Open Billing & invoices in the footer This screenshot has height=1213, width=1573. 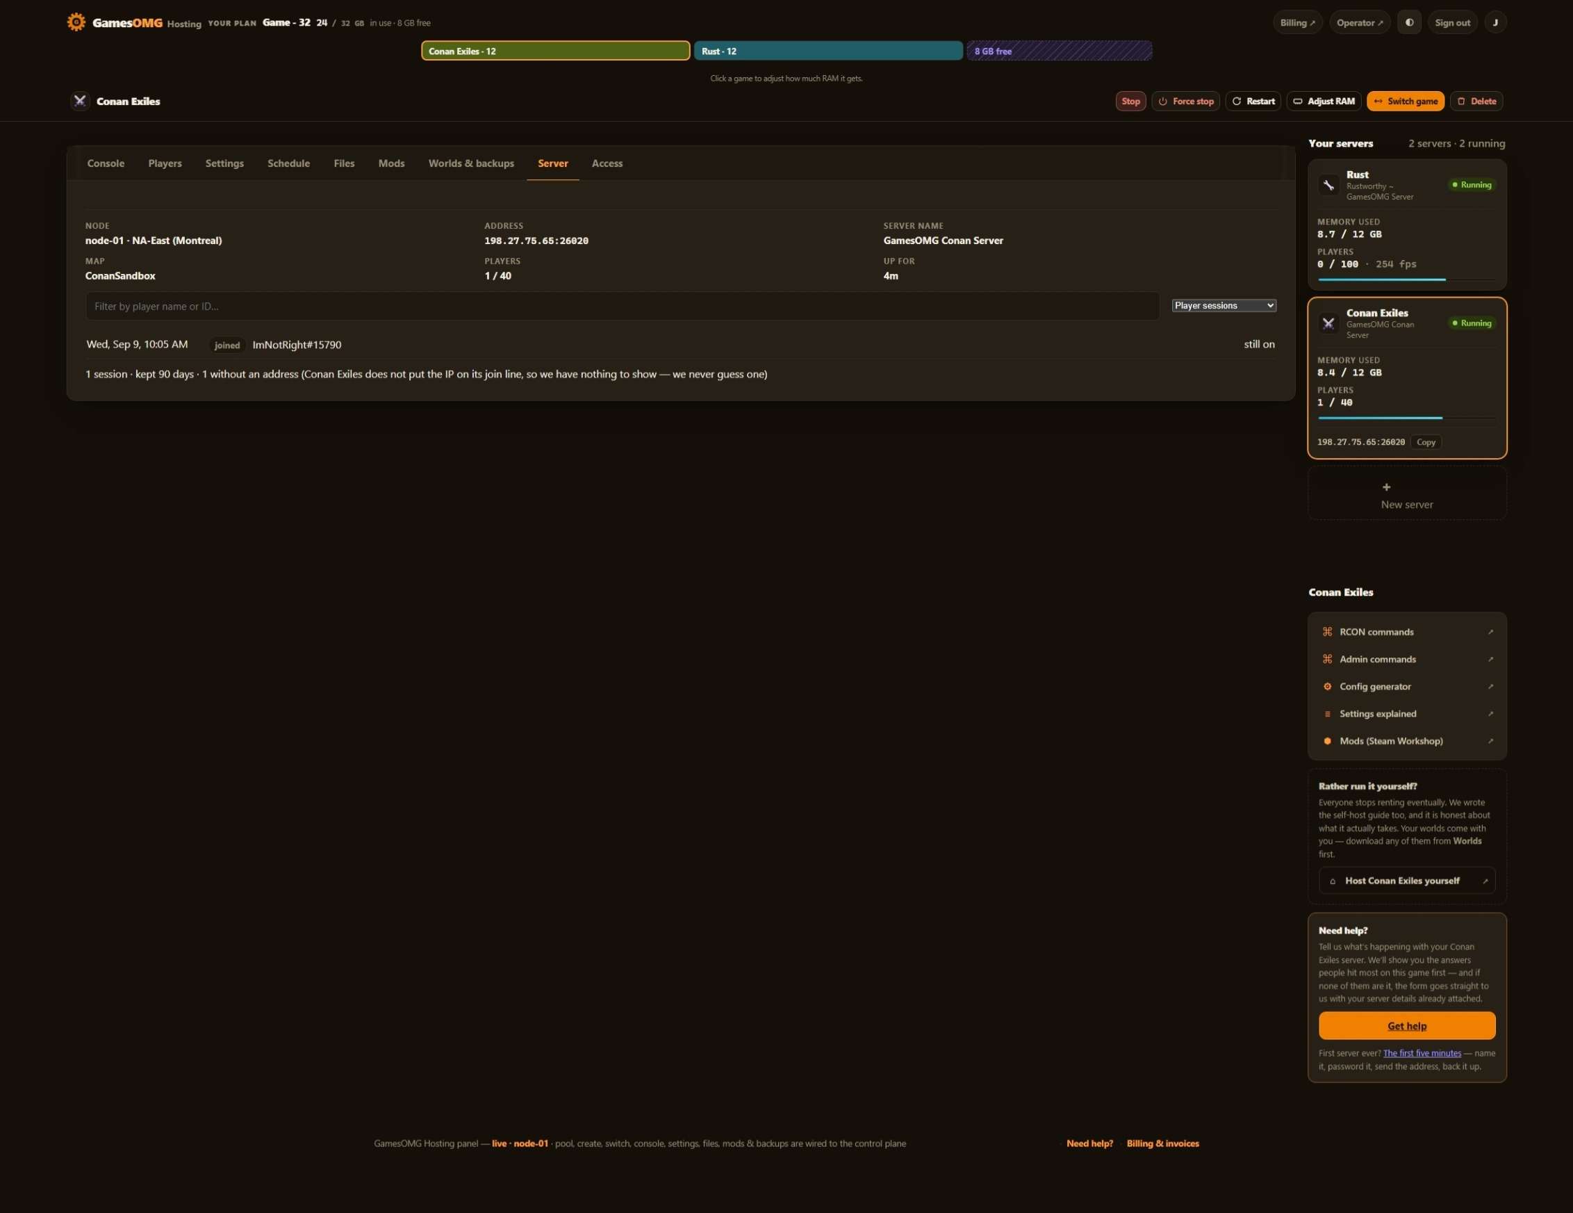tap(1162, 1143)
